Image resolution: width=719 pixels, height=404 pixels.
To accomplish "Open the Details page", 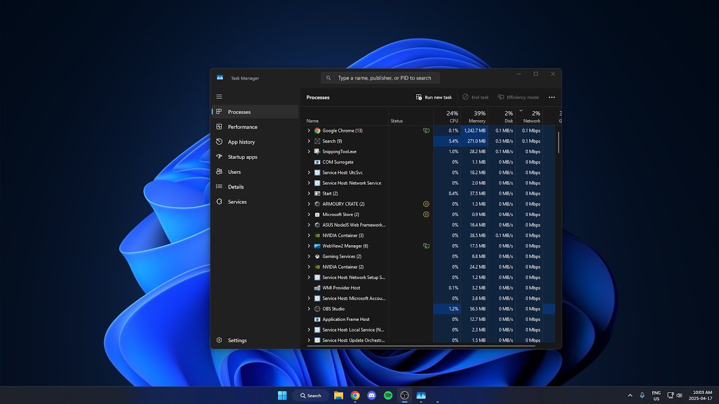I will click(x=255, y=187).
